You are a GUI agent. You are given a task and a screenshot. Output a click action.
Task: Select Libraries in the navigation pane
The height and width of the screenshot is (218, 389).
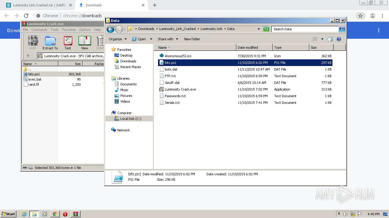pyautogui.click(x=121, y=78)
